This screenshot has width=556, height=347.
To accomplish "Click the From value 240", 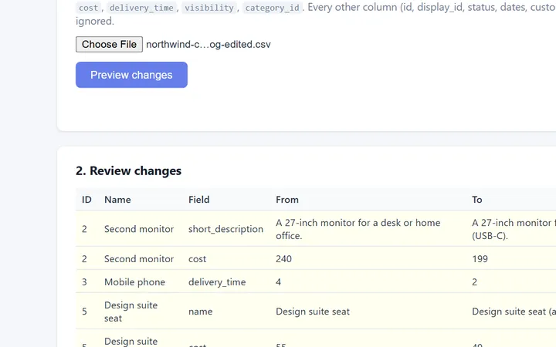I will [283, 259].
